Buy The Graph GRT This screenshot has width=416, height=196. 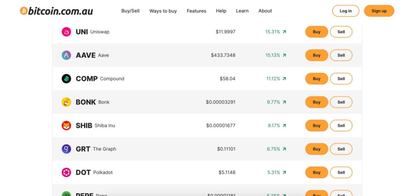(316, 149)
